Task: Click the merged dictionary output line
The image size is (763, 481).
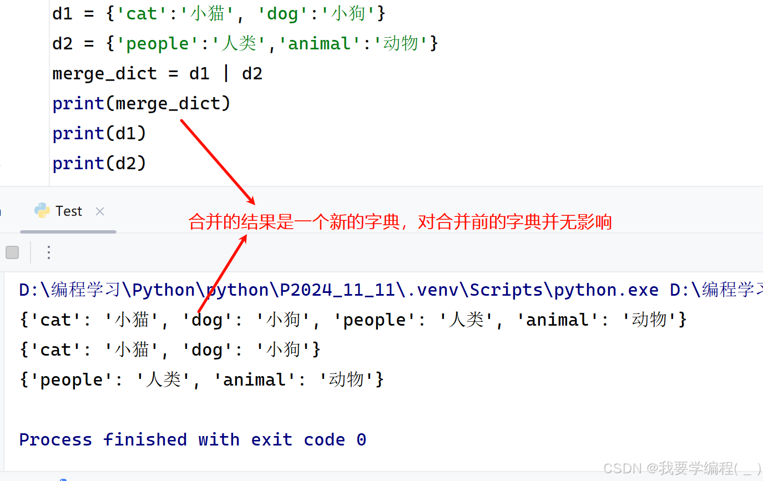Action: tap(353, 320)
